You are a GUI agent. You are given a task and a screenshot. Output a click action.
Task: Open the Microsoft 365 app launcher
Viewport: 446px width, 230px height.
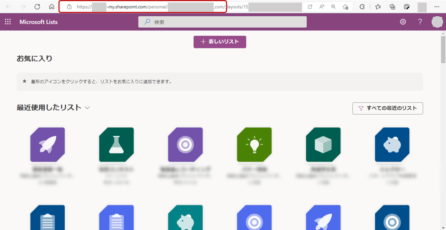(8, 22)
